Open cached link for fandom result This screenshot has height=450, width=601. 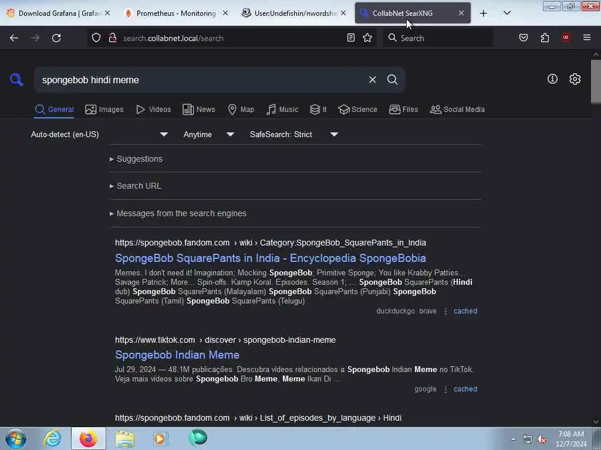465,311
